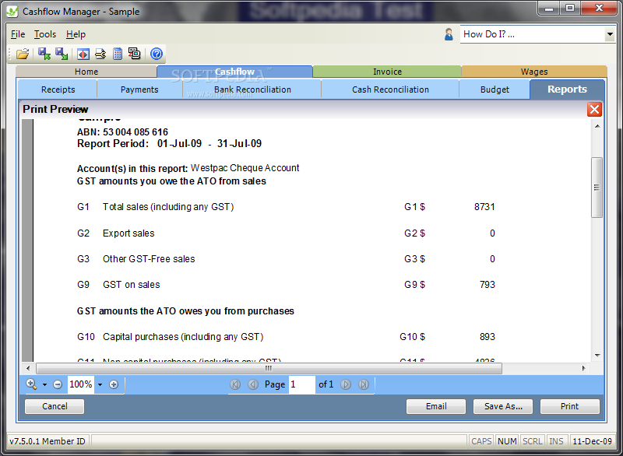
Task: Open the calculator toolbar icon
Action: pyautogui.click(x=118, y=54)
